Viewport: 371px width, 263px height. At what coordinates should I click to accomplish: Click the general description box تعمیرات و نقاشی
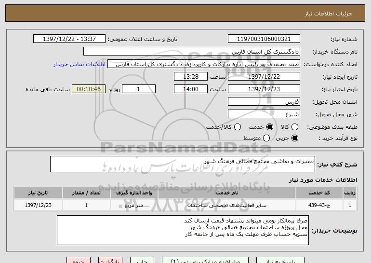[183, 164]
